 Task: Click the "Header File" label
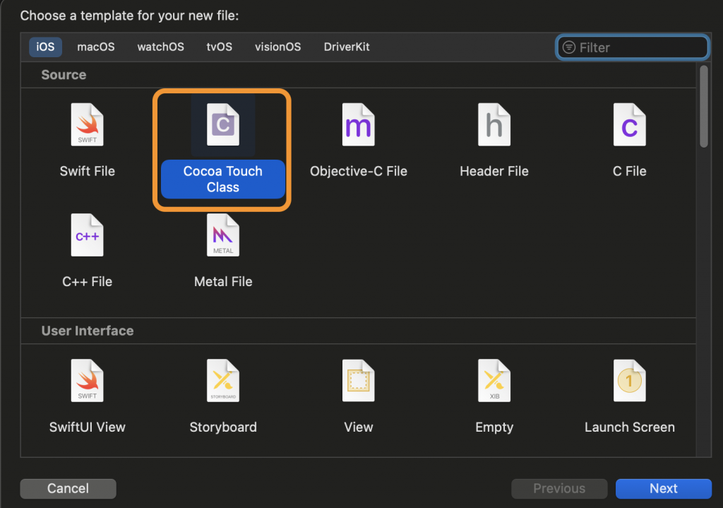click(x=494, y=171)
